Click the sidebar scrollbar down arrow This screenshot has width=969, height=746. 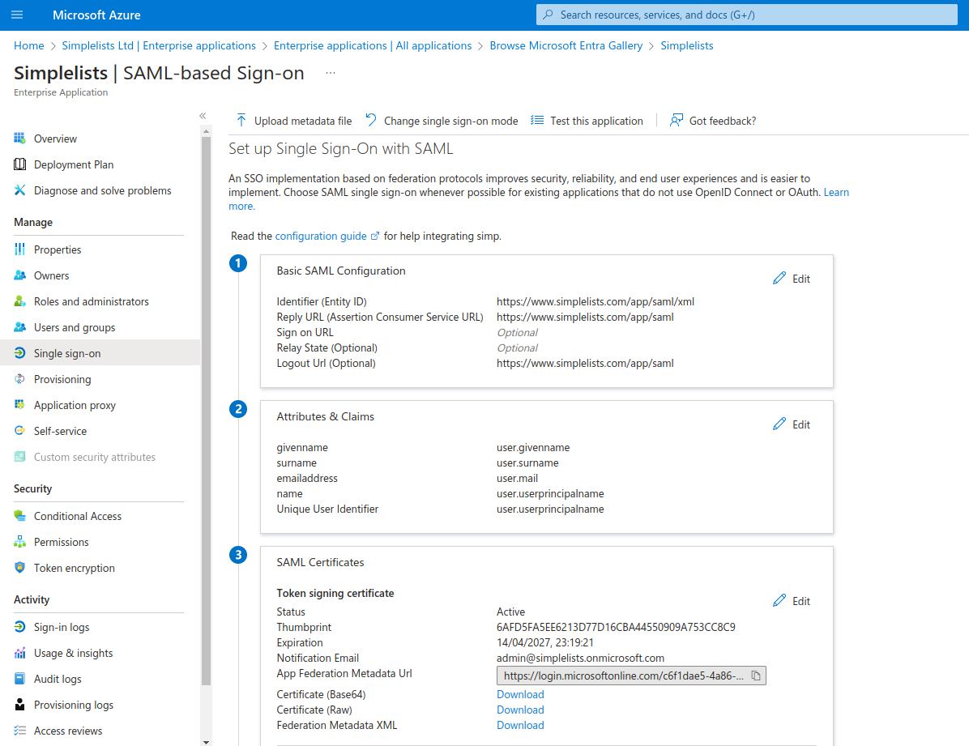[207, 742]
